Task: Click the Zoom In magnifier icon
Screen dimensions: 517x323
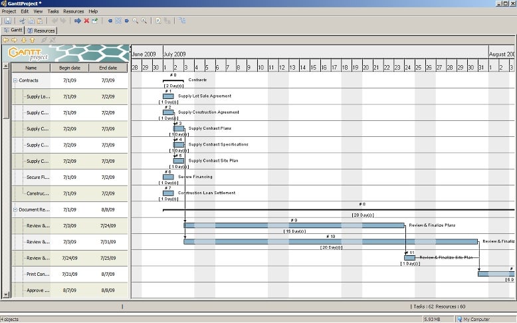Action: coord(144,21)
